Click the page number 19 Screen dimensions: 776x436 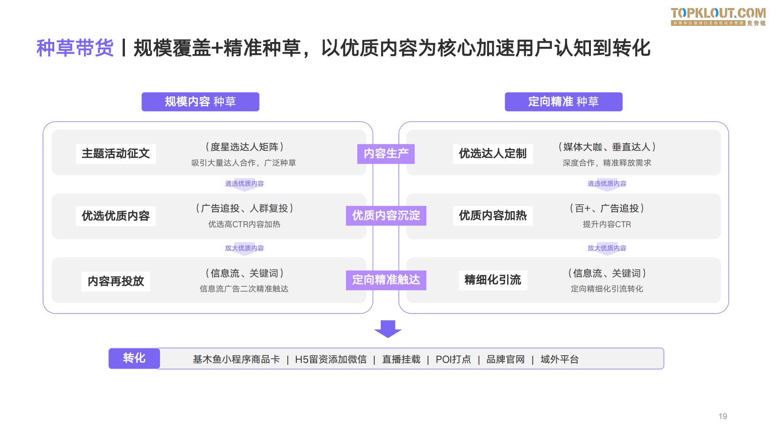tap(723, 416)
